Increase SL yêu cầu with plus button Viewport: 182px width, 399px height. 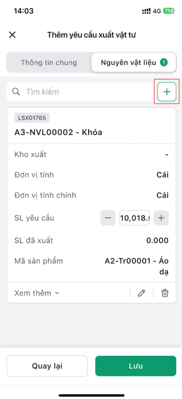(161, 218)
